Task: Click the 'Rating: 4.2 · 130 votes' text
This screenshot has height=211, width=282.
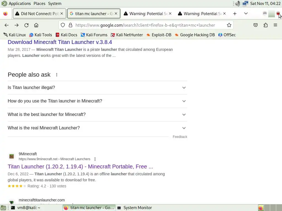Action: [47, 186]
